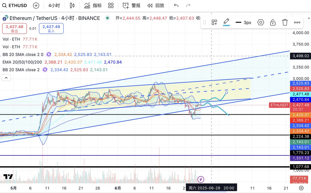Click the add symbol plus-circle icon

click(x=36, y=5)
